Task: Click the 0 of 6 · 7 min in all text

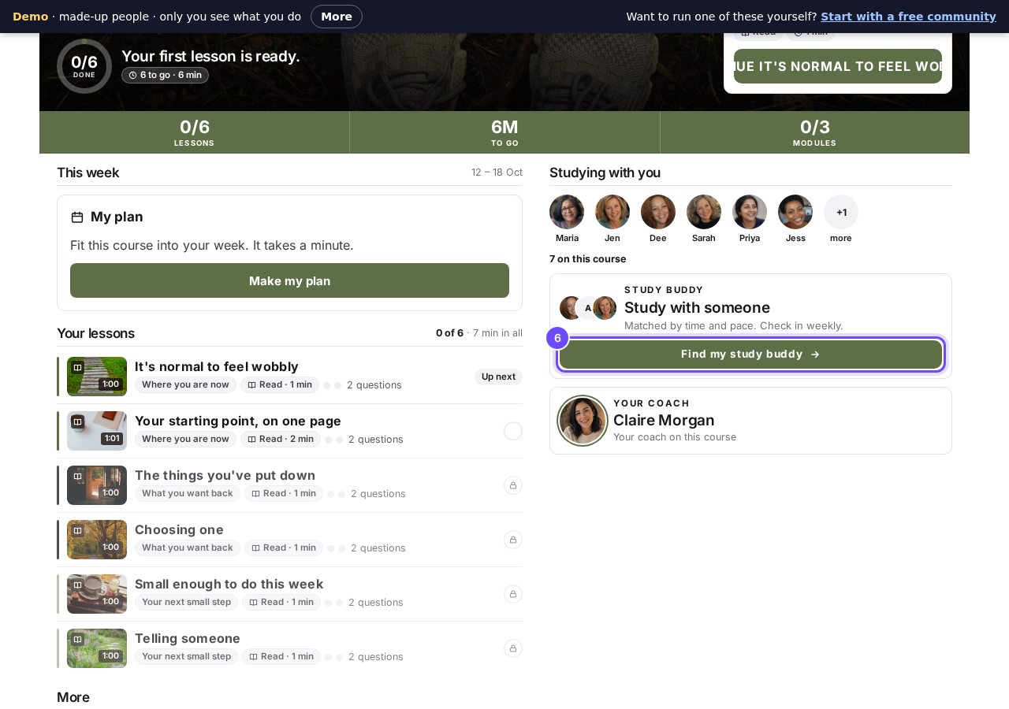Action: tap(479, 333)
